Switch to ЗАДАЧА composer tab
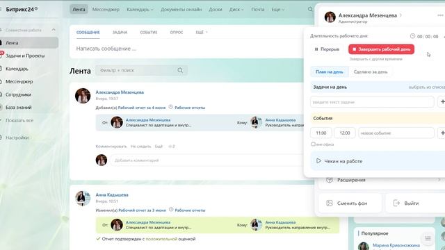The width and height of the screenshot is (445, 250). click(120, 33)
